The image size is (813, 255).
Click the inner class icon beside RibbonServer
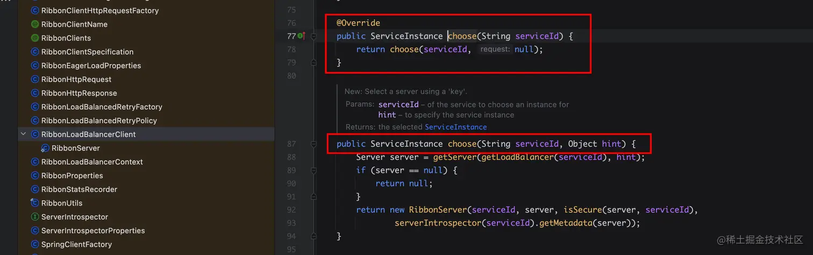point(45,148)
